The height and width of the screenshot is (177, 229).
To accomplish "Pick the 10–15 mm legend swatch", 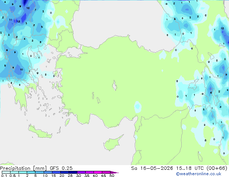I will pyautogui.click(x=48, y=172).
